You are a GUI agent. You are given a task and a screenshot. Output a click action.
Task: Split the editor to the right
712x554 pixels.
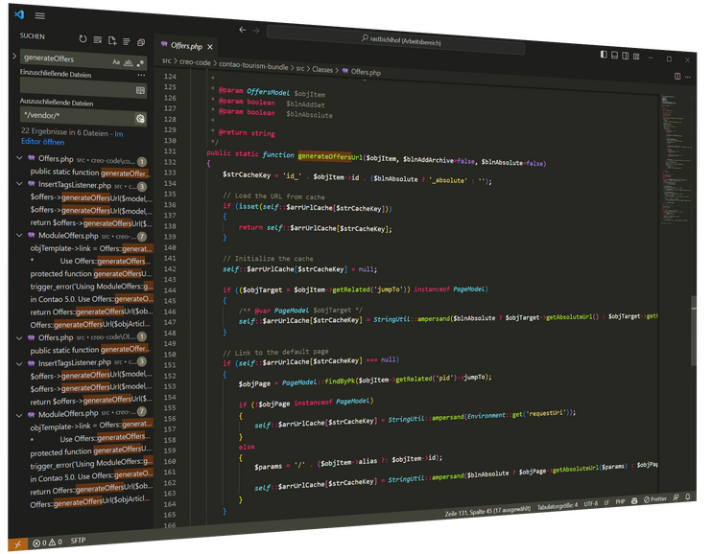pos(677,77)
